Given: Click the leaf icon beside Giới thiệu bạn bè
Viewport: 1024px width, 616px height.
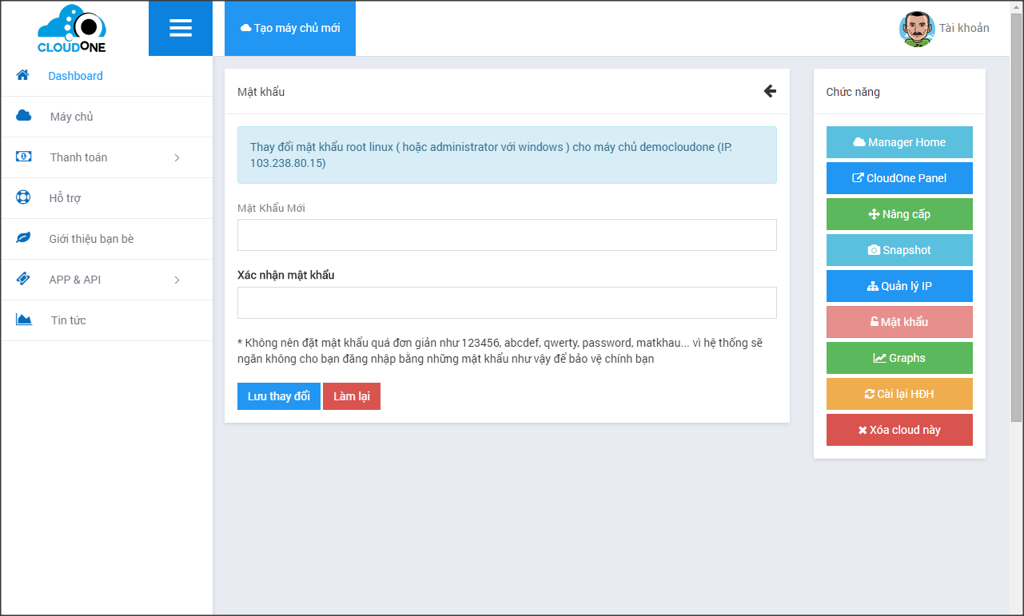Looking at the screenshot, I should point(24,238).
